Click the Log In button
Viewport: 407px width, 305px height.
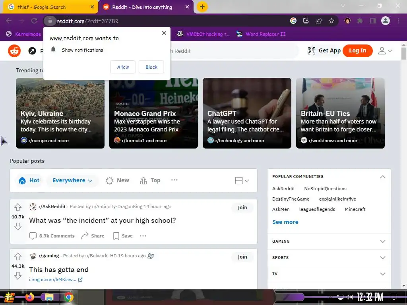[357, 50]
